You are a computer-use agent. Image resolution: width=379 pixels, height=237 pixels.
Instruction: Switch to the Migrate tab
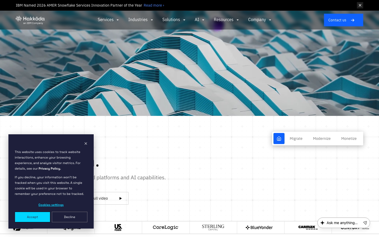(296, 139)
